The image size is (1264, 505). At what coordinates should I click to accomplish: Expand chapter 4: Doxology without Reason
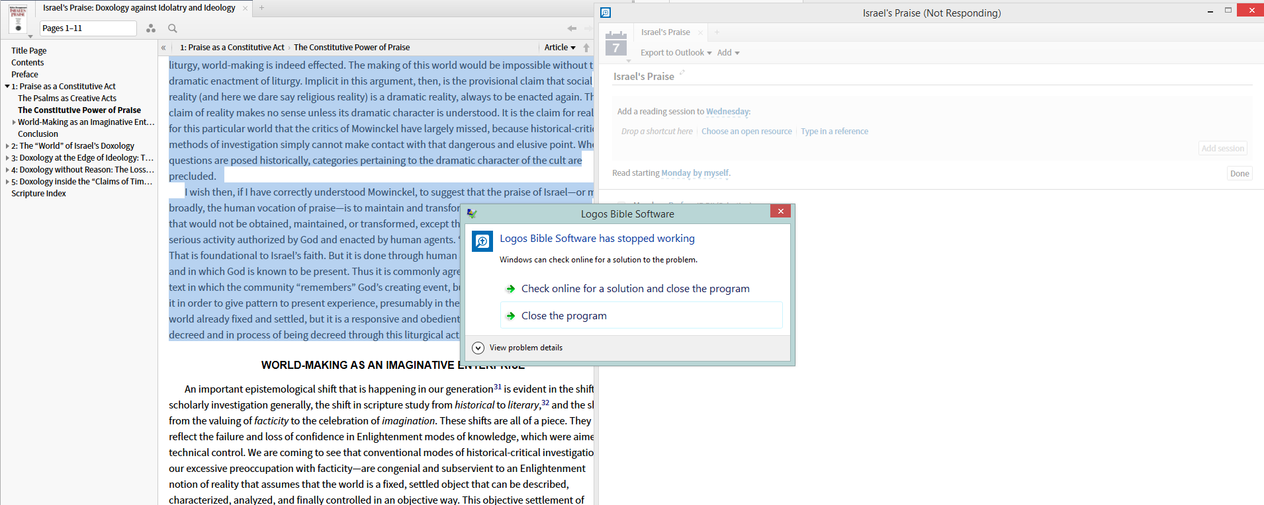pos(7,170)
